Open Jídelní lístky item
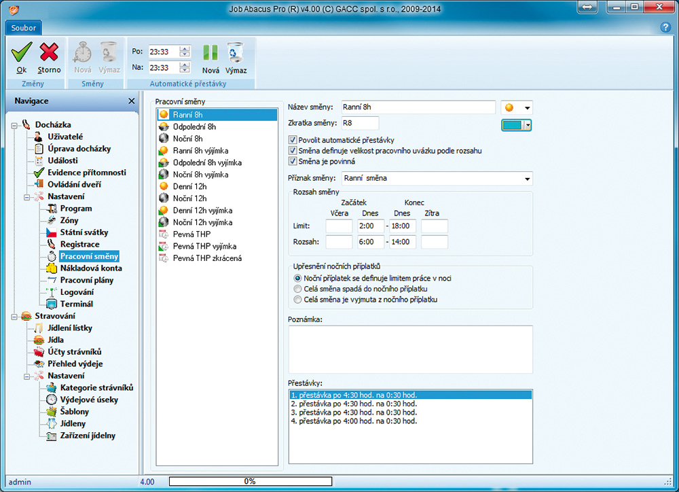The width and height of the screenshot is (679, 492). tap(70, 328)
